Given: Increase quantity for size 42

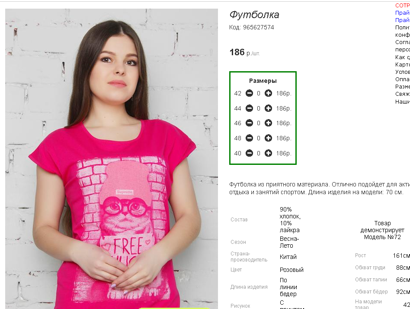Looking at the screenshot, I should (268, 93).
